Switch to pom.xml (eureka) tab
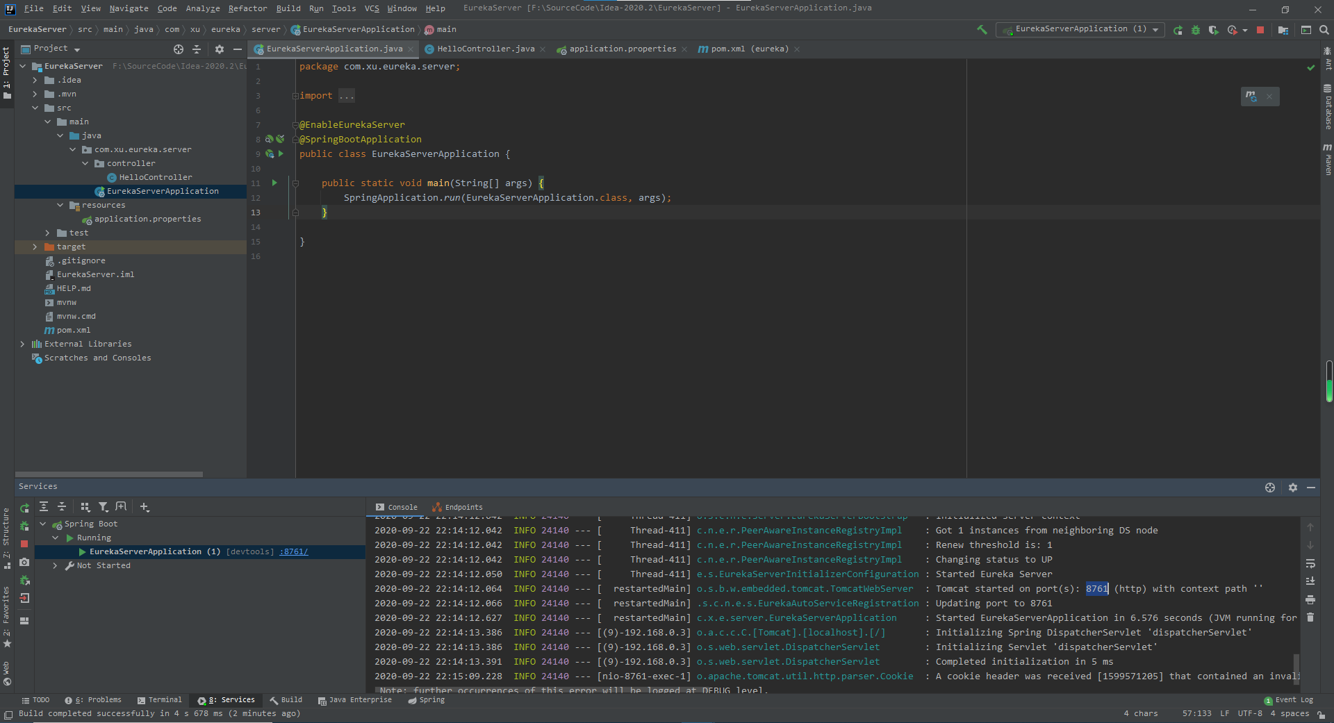 (749, 49)
